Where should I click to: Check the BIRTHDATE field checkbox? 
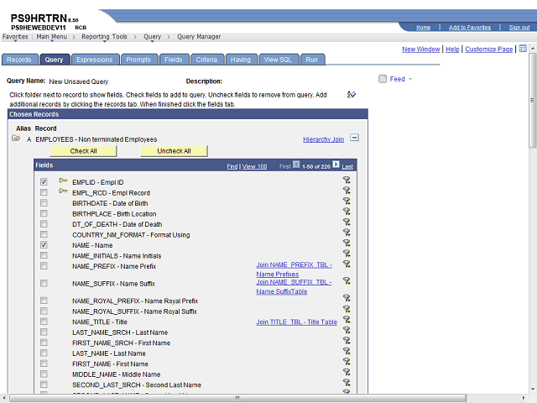(44, 203)
